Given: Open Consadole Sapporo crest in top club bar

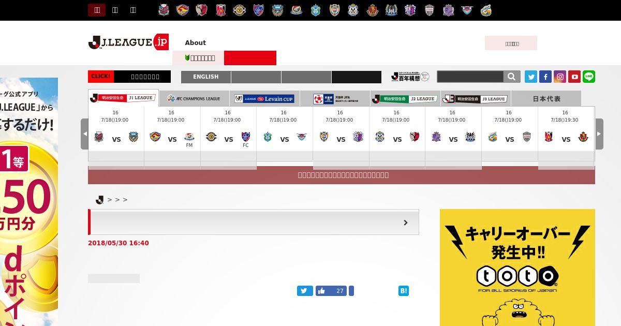Looking at the screenshot, I should coord(164,10).
